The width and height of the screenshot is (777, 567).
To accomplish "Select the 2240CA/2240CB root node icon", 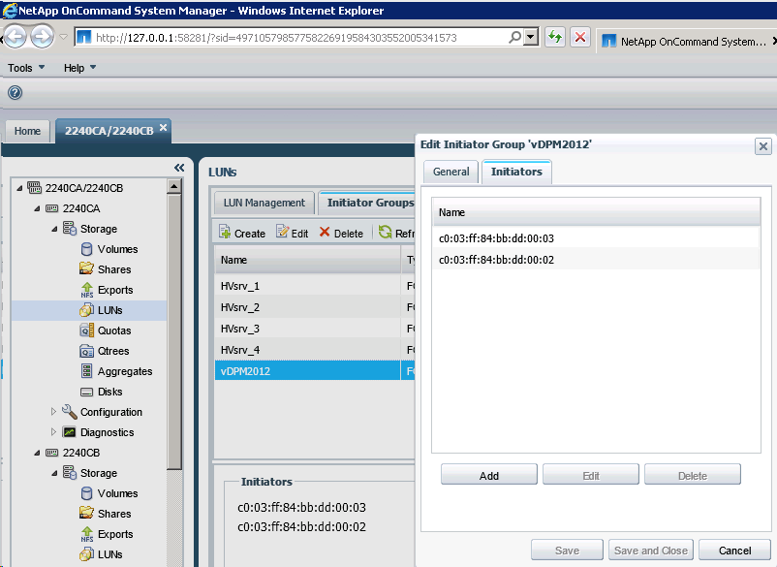I will click(x=34, y=188).
